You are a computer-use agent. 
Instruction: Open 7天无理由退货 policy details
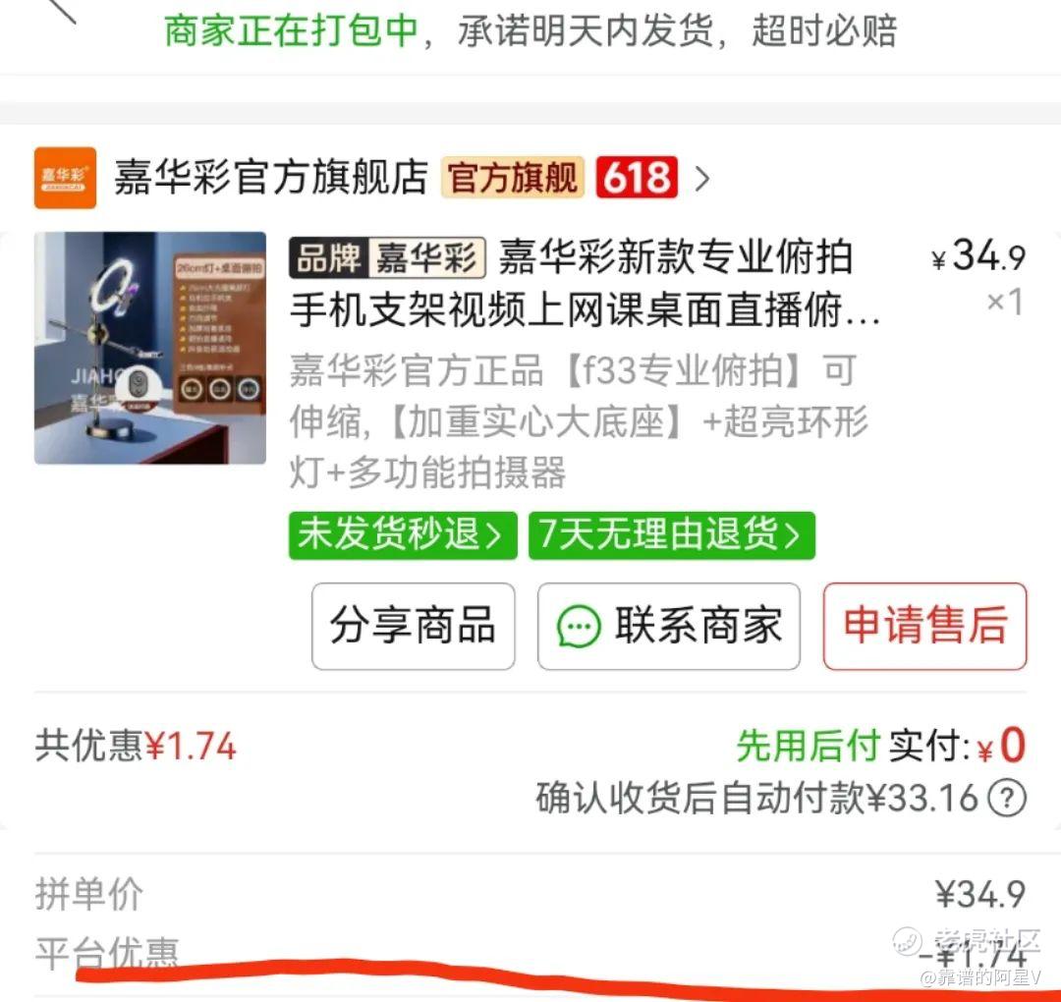672,535
